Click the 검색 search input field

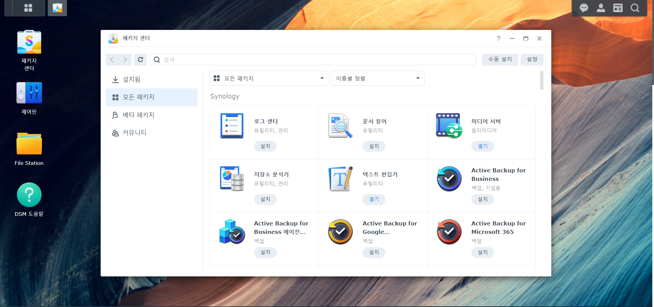313,59
